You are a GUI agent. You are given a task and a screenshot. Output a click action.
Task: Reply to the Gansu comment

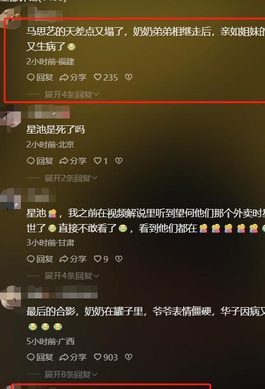click(x=40, y=259)
